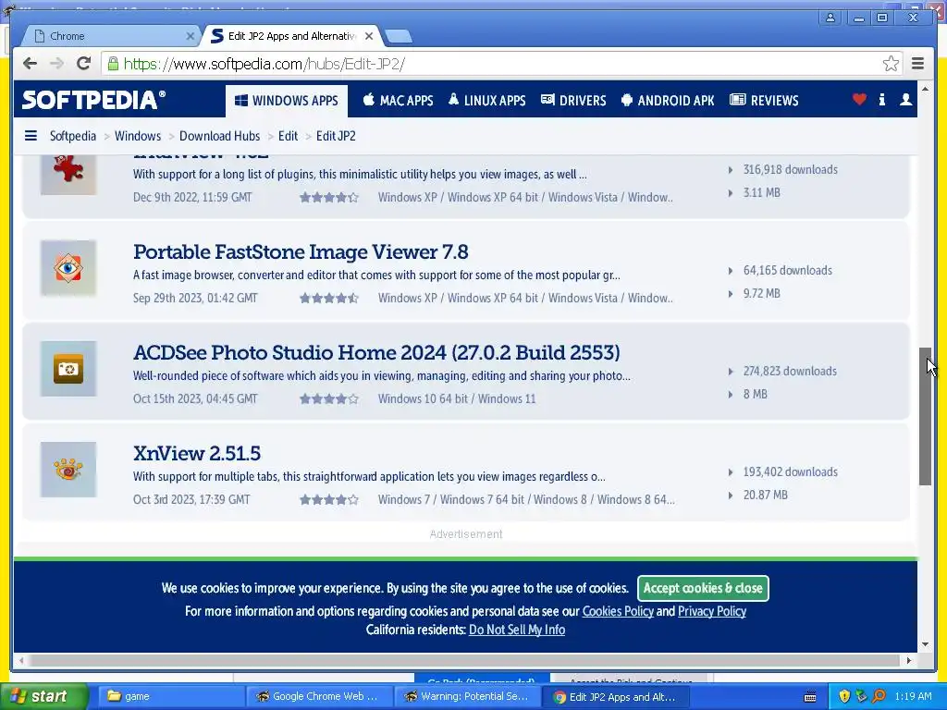Open the Mac Apps section
947x710 pixels.
pos(398,100)
